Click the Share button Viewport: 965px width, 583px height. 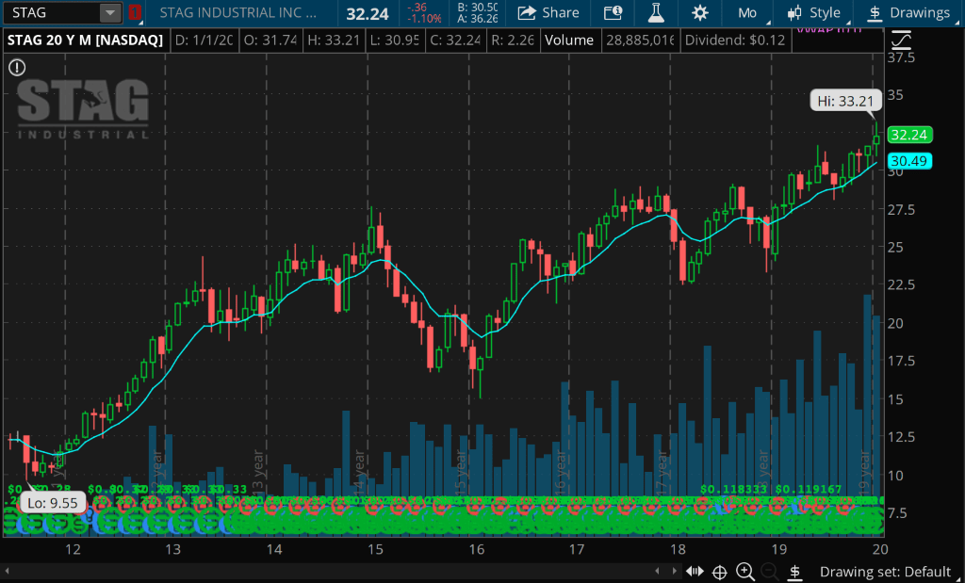coord(548,13)
